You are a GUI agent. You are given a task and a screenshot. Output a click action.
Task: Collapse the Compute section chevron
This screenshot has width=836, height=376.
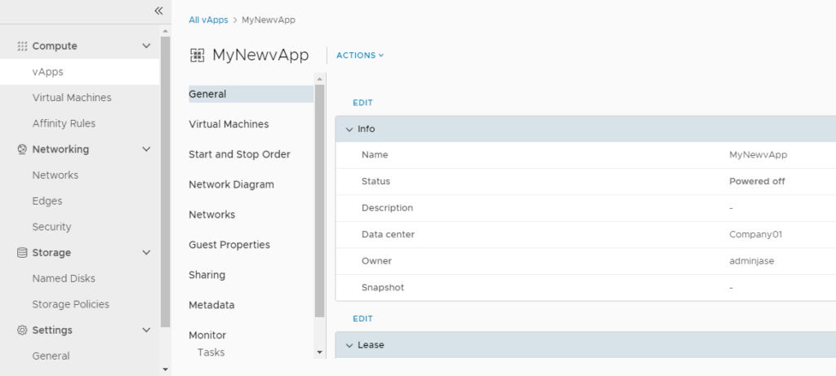coord(147,46)
